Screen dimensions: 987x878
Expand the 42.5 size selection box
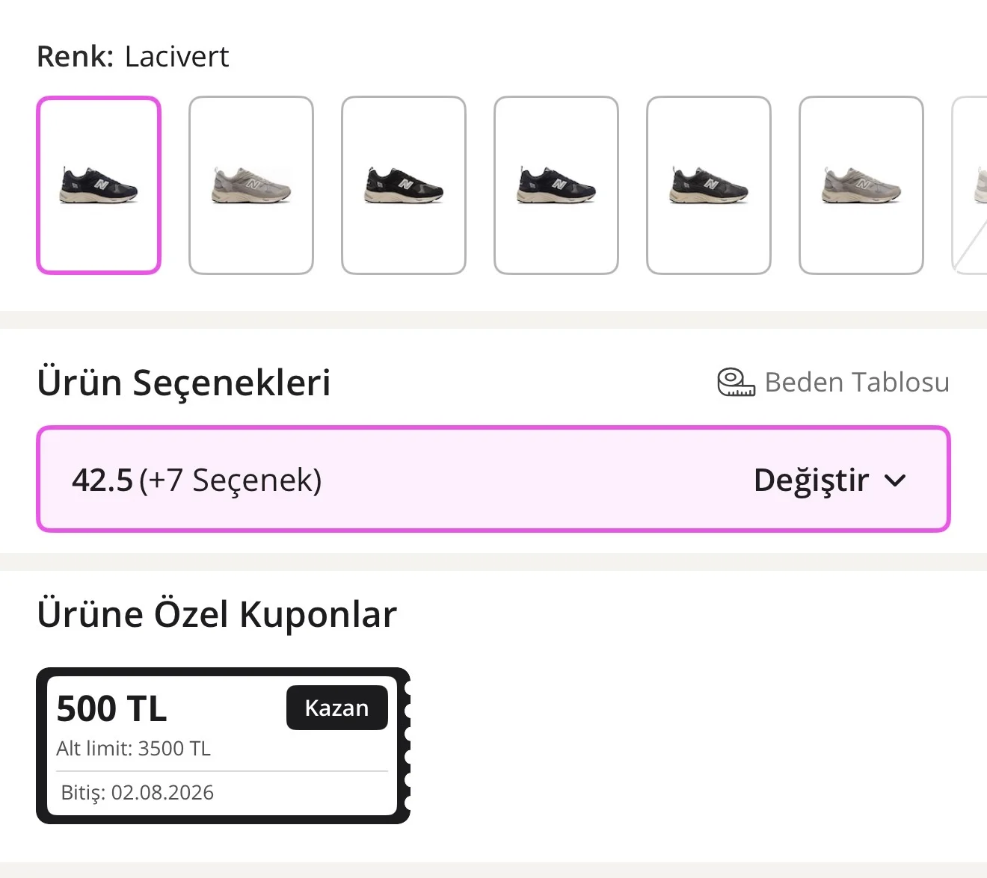[x=493, y=479]
